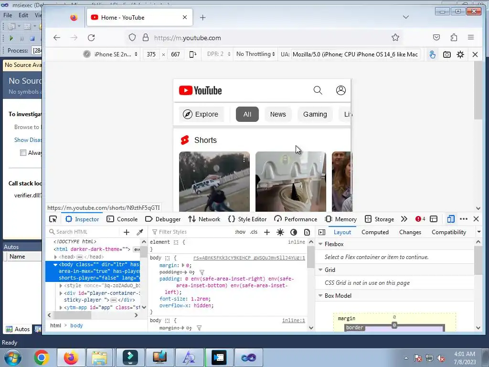Toggle responsive design mode icon in devtools
This screenshot has height=367, width=489.
[450, 219]
